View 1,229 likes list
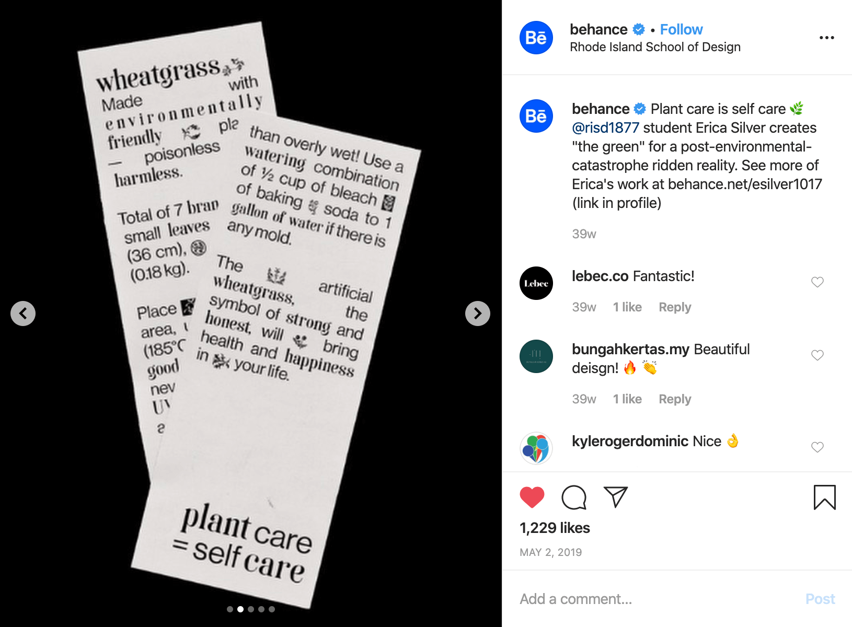The width and height of the screenshot is (852, 627). click(x=555, y=528)
